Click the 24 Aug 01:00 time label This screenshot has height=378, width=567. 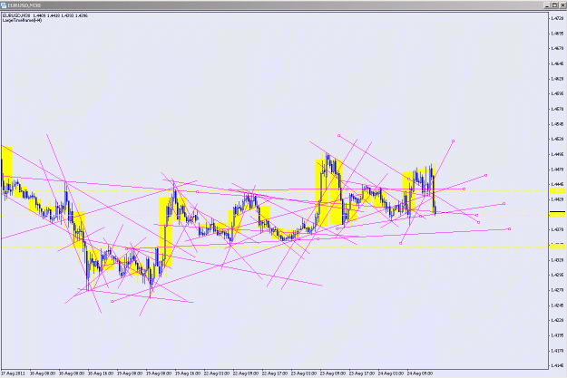[x=390, y=373]
